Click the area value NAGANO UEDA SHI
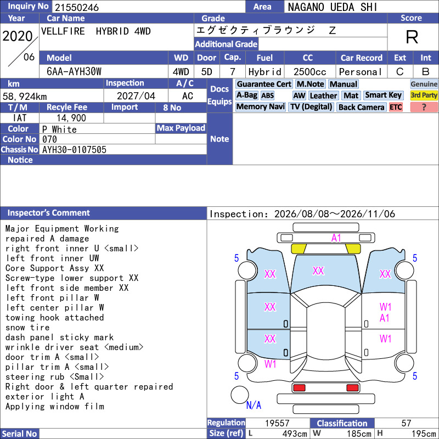Screen dimensions: 439x439 [333, 7]
